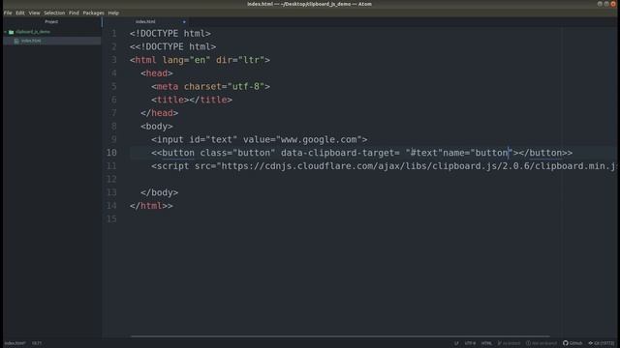Open the File menu
This screenshot has height=348, width=620.
pos(8,13)
